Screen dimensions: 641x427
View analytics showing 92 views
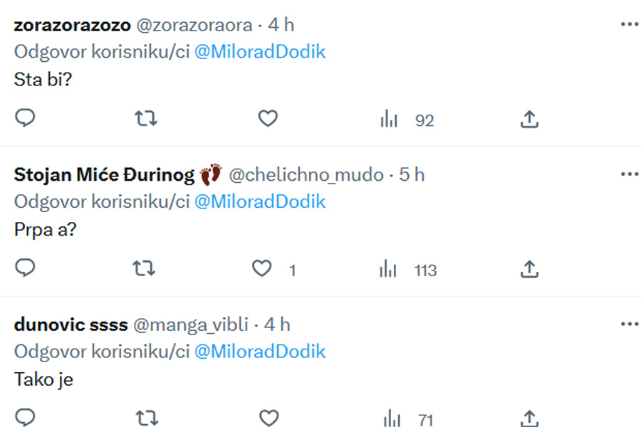click(407, 120)
